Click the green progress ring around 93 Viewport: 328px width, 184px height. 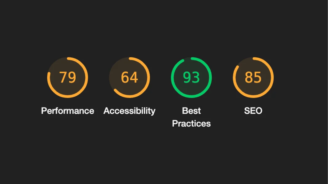click(x=211, y=78)
